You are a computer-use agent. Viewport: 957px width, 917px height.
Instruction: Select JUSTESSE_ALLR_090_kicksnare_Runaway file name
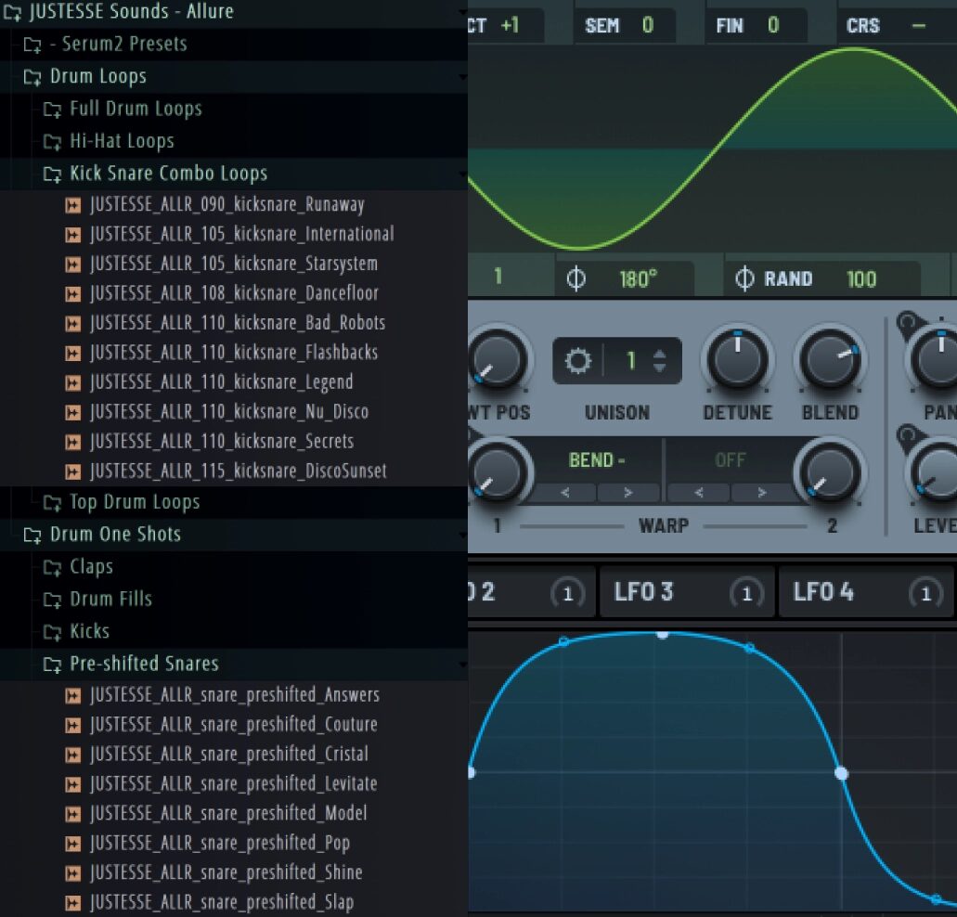click(x=227, y=204)
